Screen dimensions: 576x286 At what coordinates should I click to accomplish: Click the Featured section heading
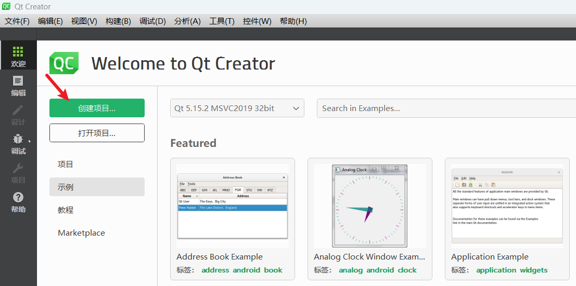pos(193,143)
